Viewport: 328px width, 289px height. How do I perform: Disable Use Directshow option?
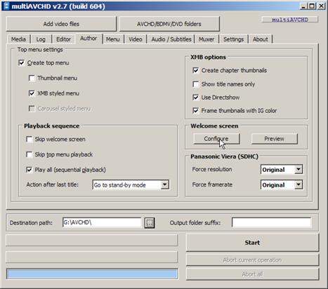[x=196, y=98]
